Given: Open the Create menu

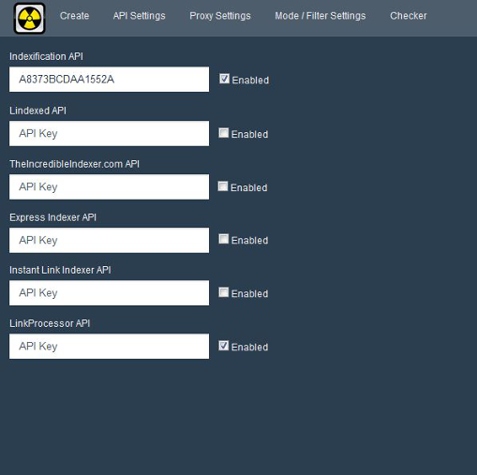Looking at the screenshot, I should [x=74, y=16].
